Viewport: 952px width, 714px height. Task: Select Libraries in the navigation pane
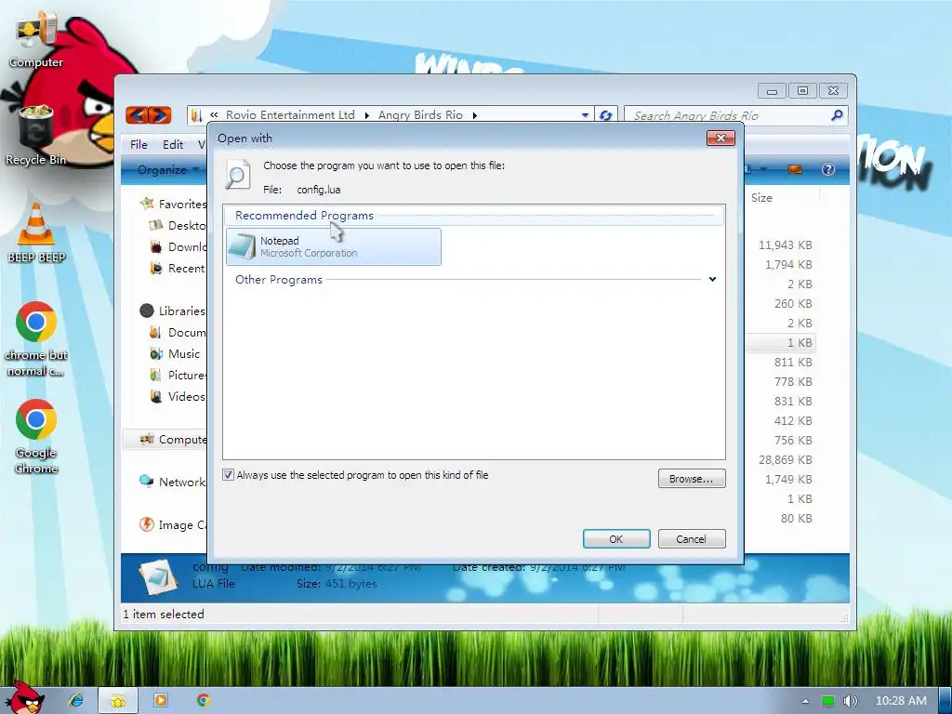tap(174, 311)
